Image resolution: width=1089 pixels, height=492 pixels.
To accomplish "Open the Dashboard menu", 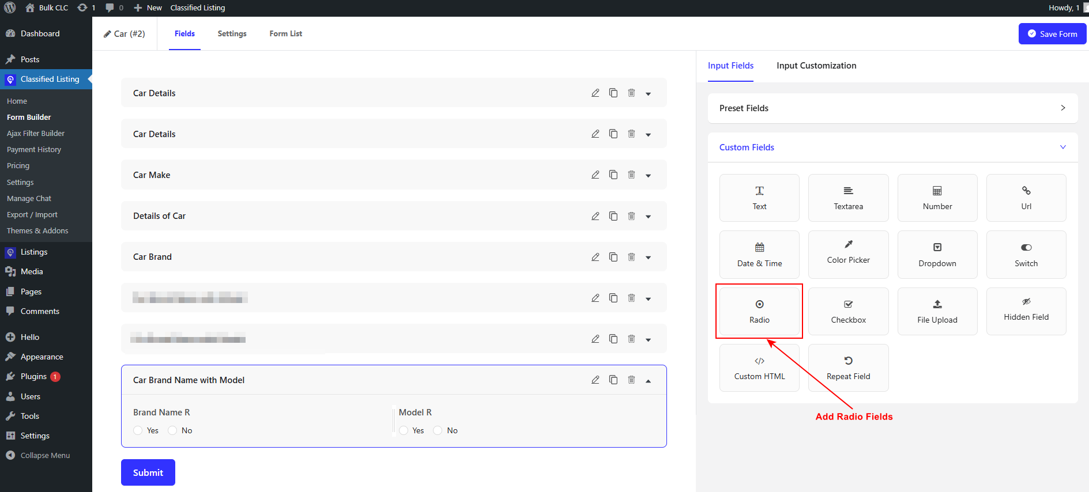I will coord(40,33).
